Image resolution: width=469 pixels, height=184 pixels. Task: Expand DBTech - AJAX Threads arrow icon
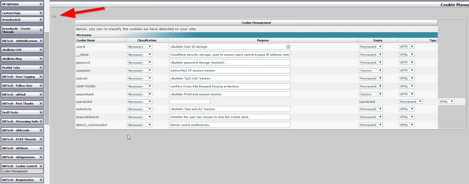tap(41, 139)
